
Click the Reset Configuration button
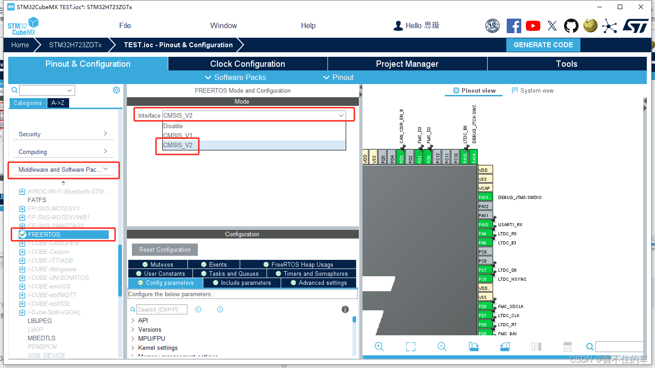[x=165, y=249]
